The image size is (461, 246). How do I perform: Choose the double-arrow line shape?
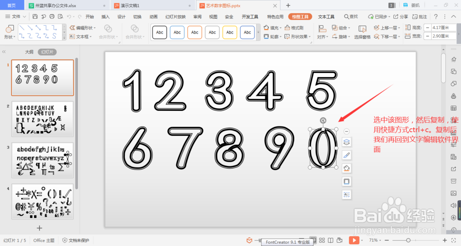[x=38, y=28]
